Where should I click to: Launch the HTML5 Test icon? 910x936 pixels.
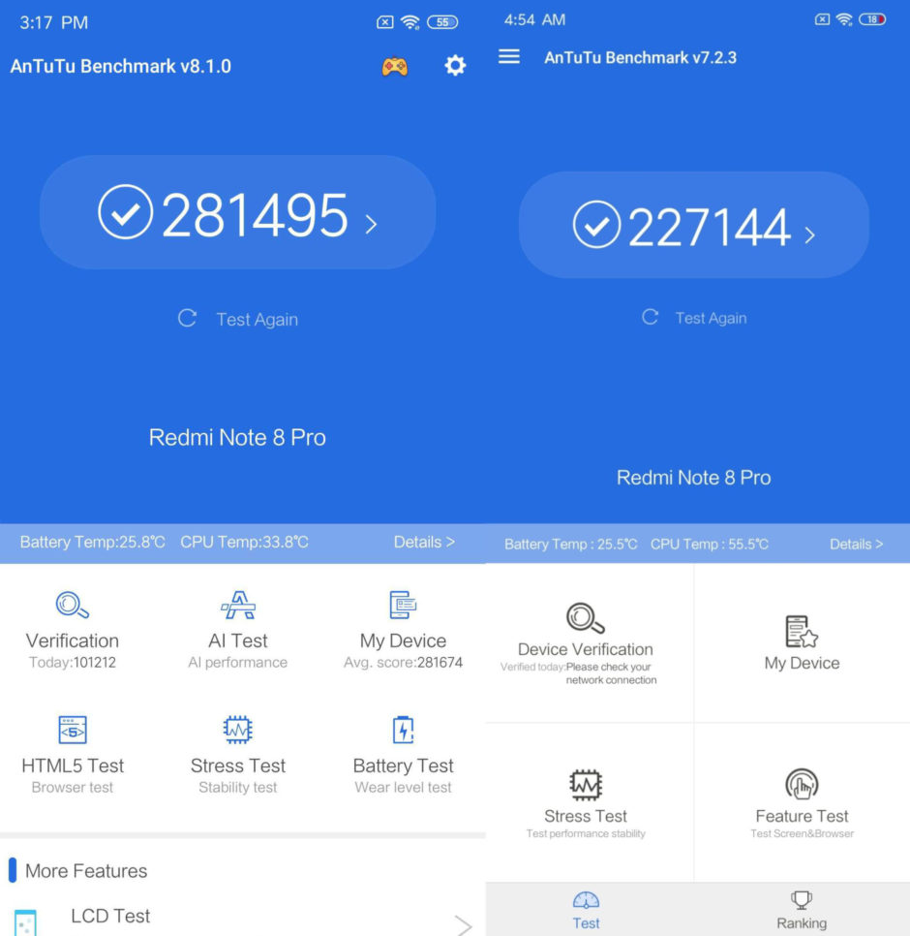click(73, 730)
